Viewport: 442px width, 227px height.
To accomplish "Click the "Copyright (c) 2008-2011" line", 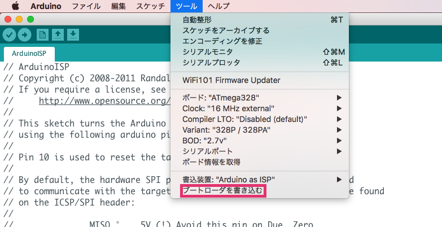I will (87, 78).
